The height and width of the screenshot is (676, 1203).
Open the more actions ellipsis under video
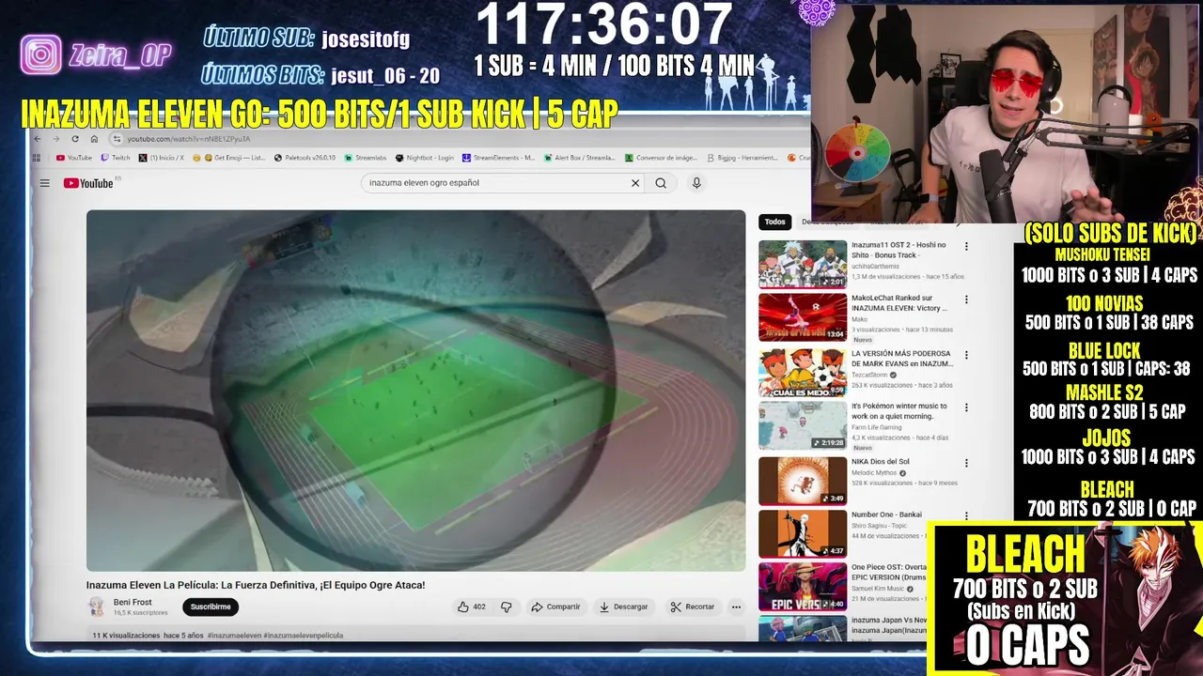pyautogui.click(x=736, y=607)
